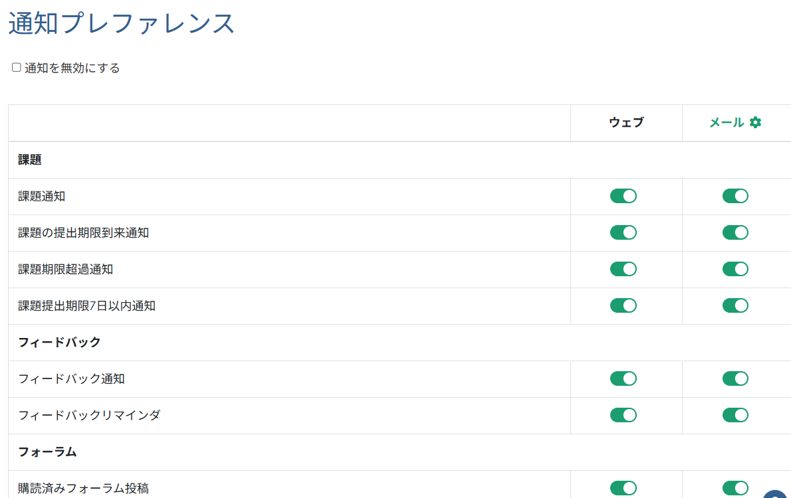This screenshot has height=498, width=791.
Task: Click the メール column header link
Action: tap(727, 122)
